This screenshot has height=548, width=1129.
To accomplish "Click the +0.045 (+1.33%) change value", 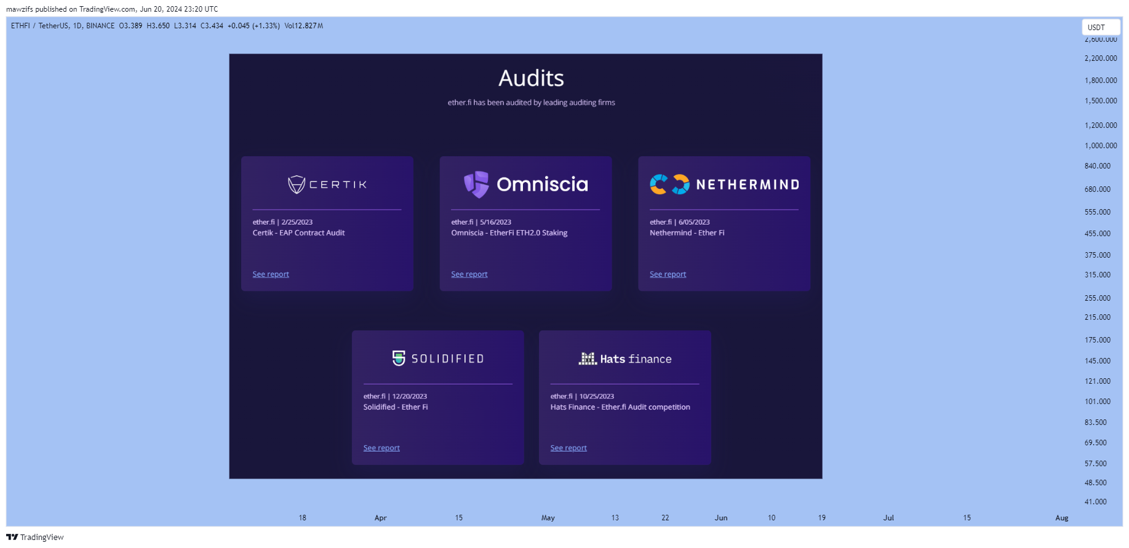I will coord(253,26).
